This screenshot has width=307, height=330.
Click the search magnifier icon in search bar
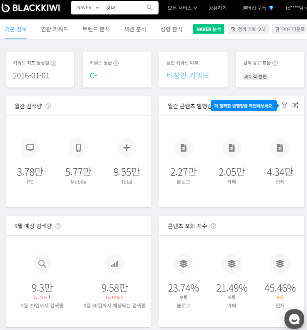(150, 8)
